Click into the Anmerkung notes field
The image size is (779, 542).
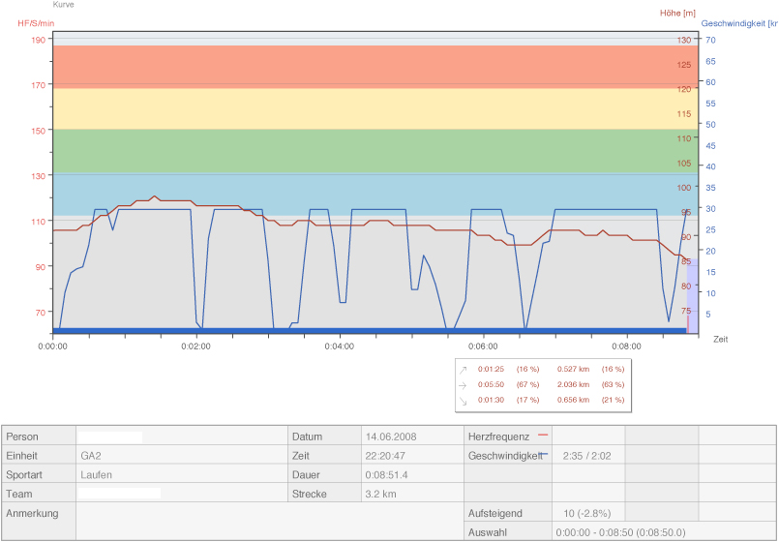[x=181, y=521]
